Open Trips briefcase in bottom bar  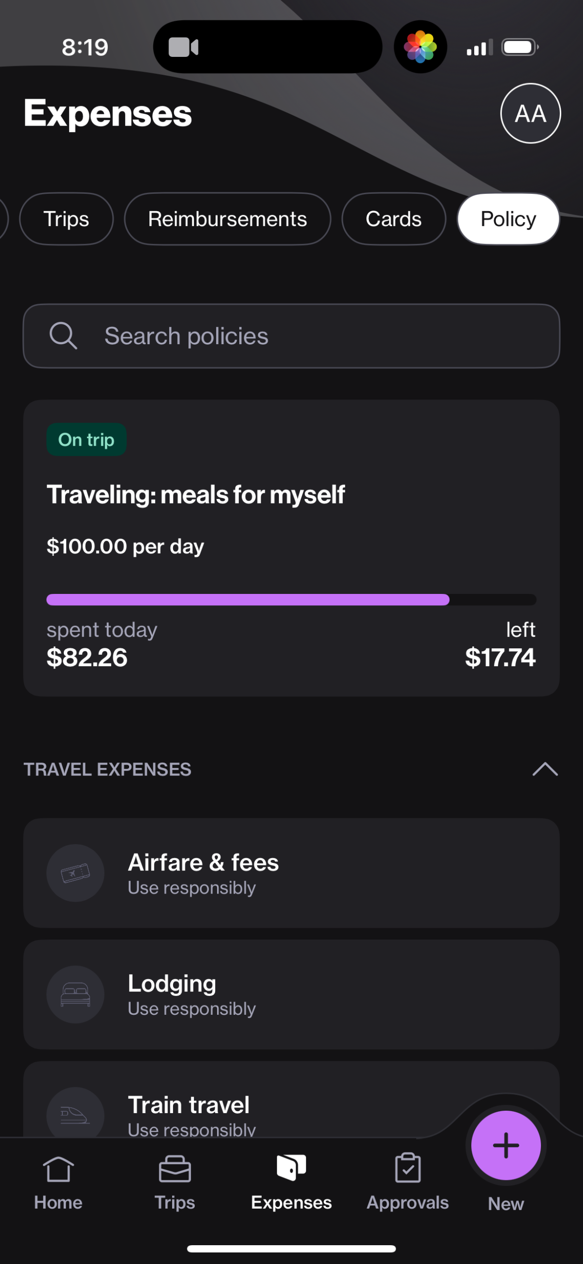(175, 1182)
